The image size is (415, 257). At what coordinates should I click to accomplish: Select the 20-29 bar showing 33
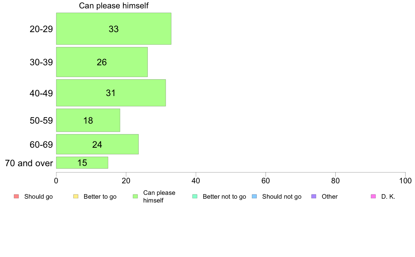point(114,29)
